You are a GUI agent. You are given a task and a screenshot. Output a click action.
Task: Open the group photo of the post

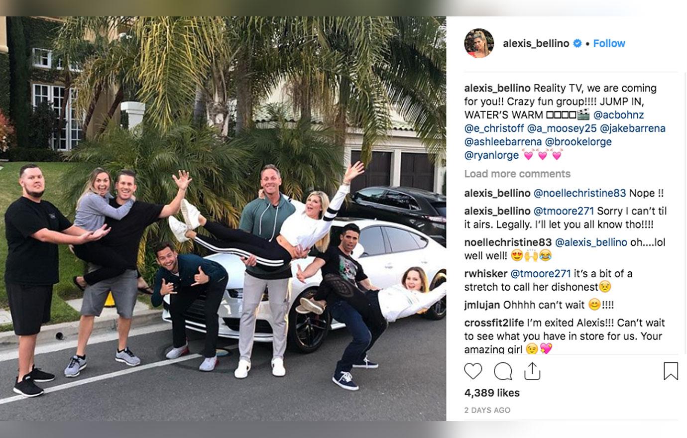tap(223, 219)
